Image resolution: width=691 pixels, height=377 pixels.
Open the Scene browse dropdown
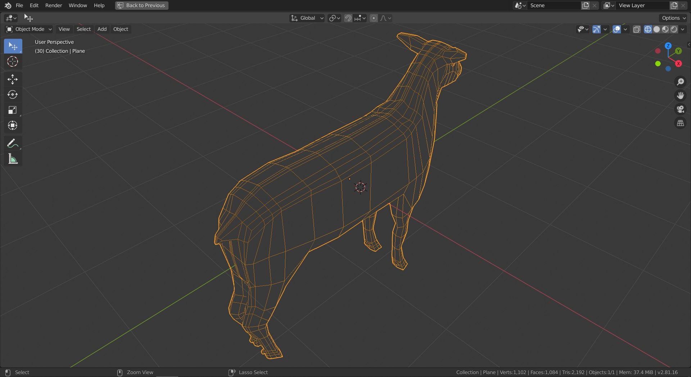click(x=520, y=5)
